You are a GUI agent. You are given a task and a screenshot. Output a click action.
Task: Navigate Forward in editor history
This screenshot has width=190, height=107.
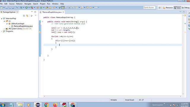[96, 7]
